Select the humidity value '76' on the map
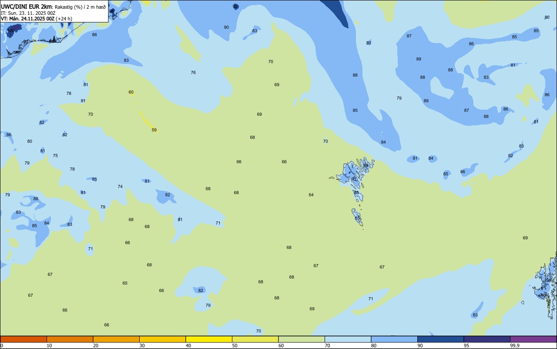Image resolution: width=557 pixels, height=349 pixels. (193, 73)
